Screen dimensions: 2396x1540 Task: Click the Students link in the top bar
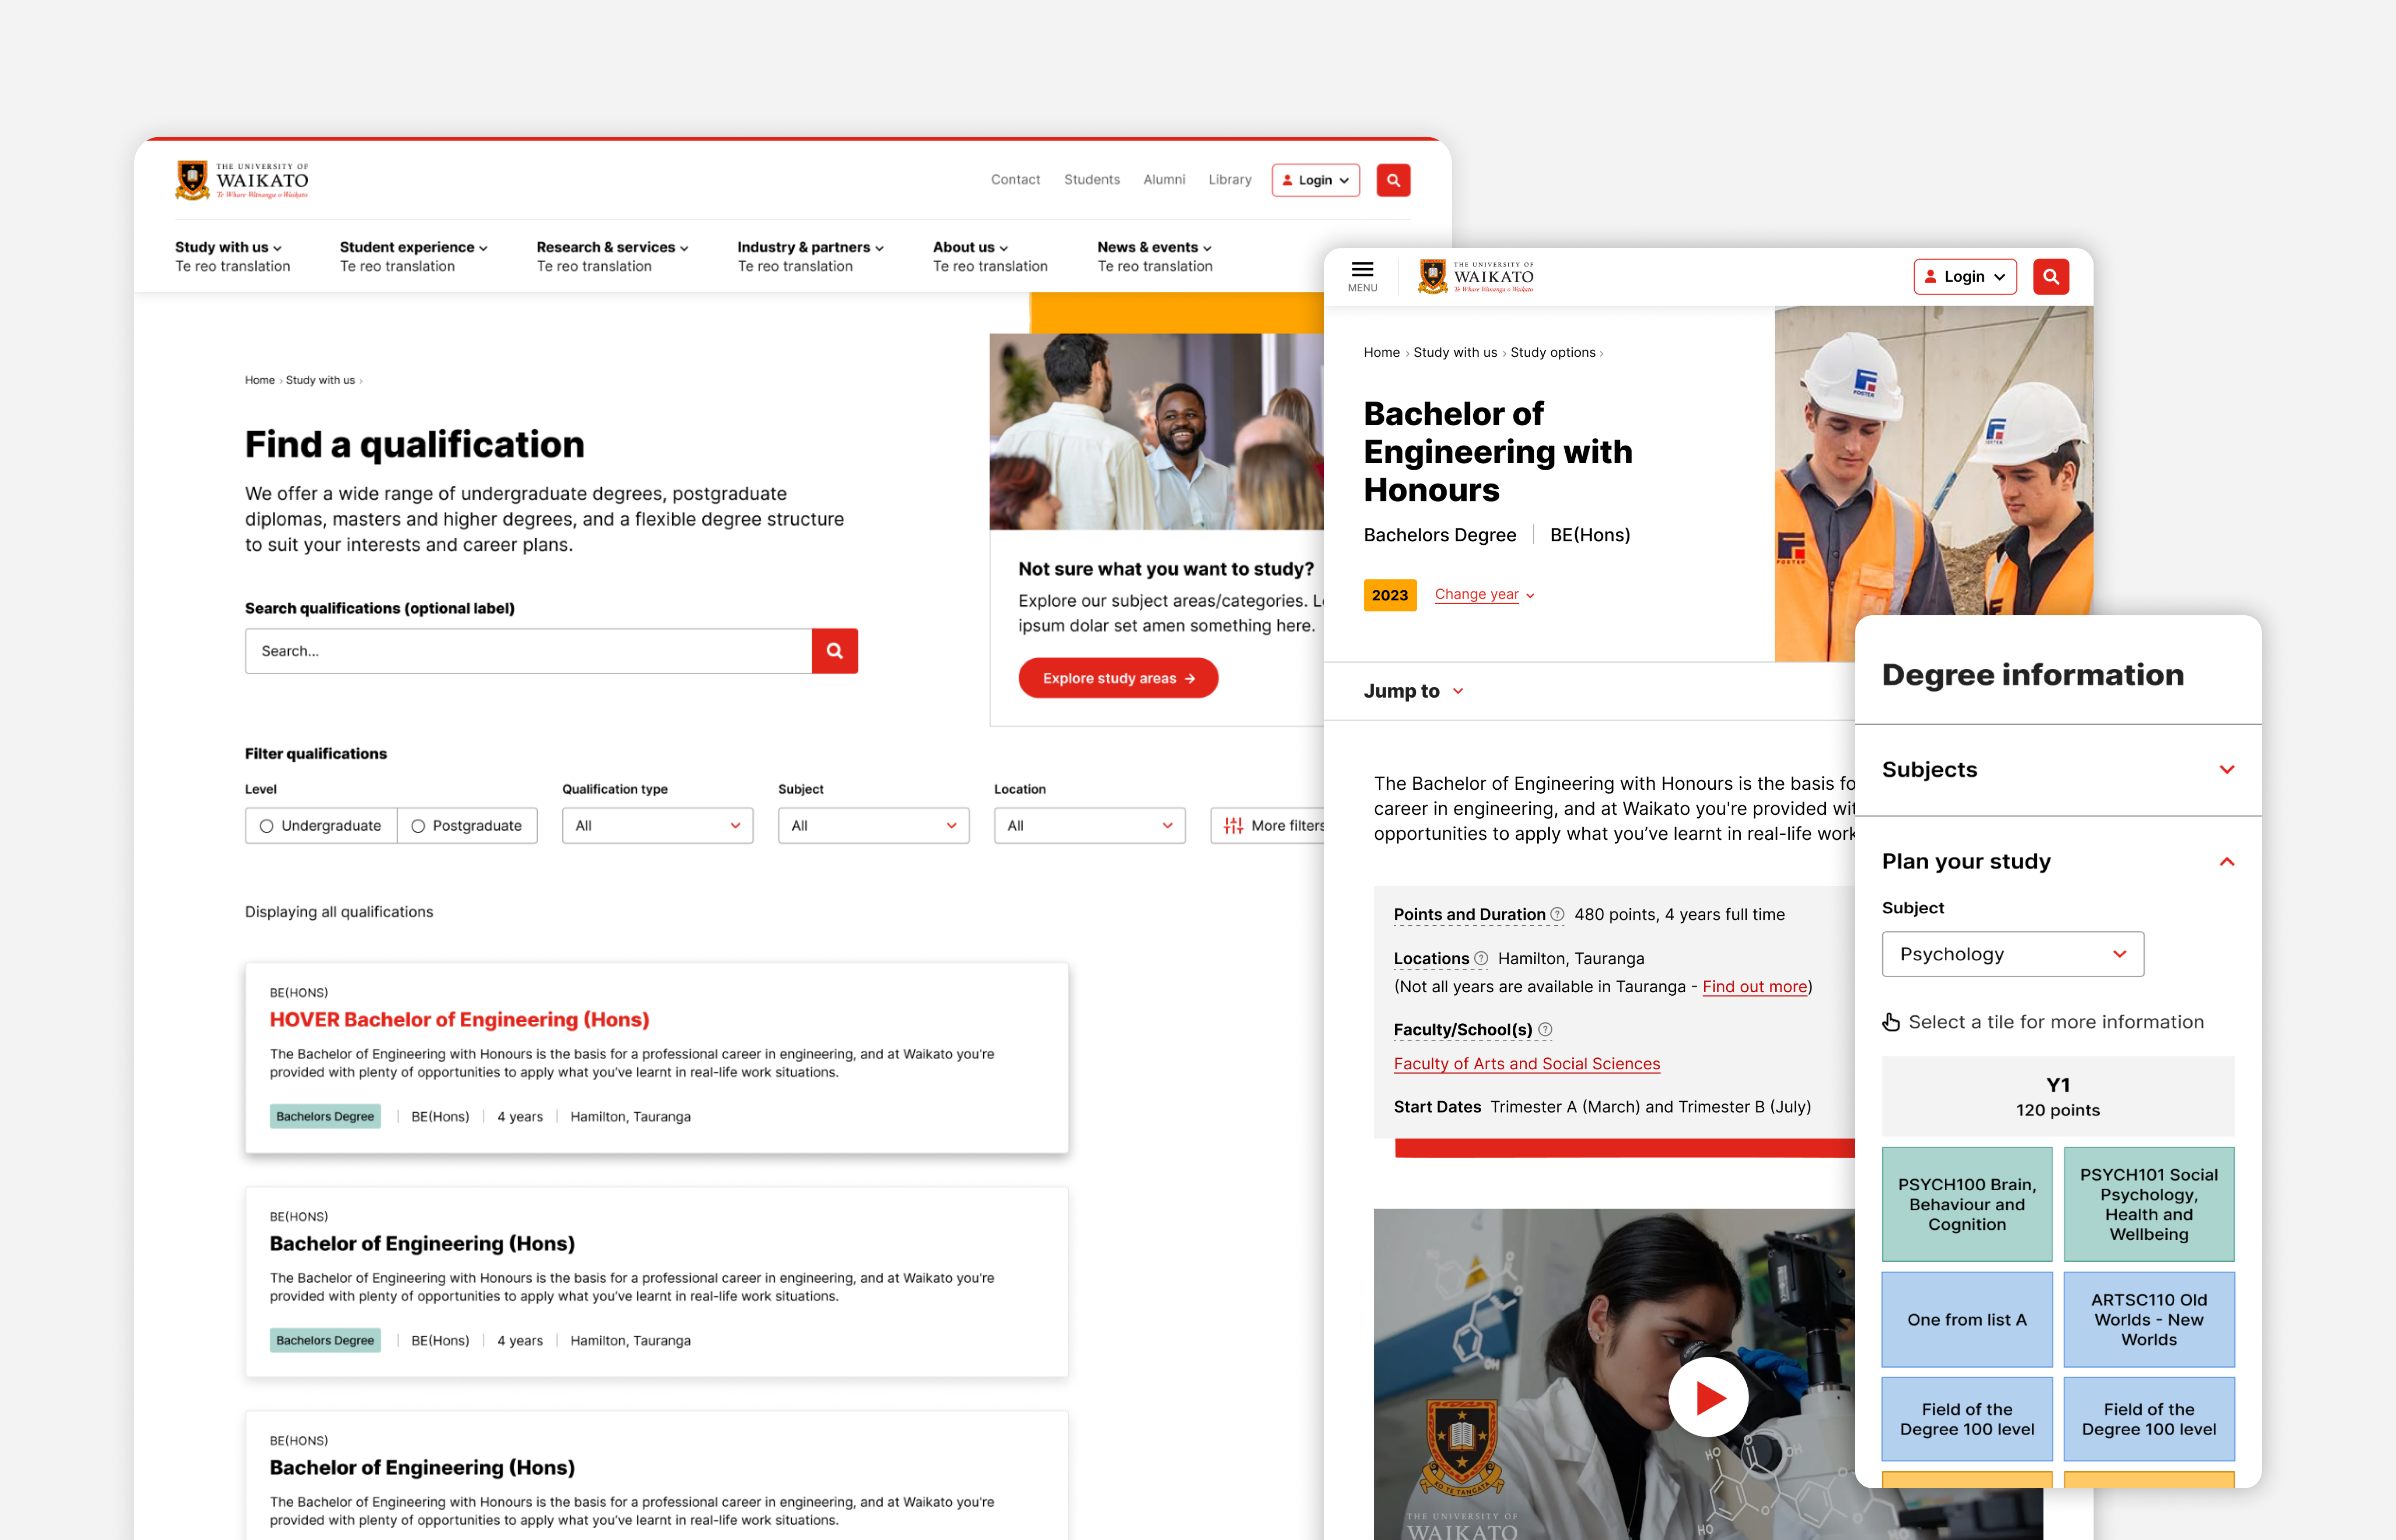pyautogui.click(x=1092, y=180)
